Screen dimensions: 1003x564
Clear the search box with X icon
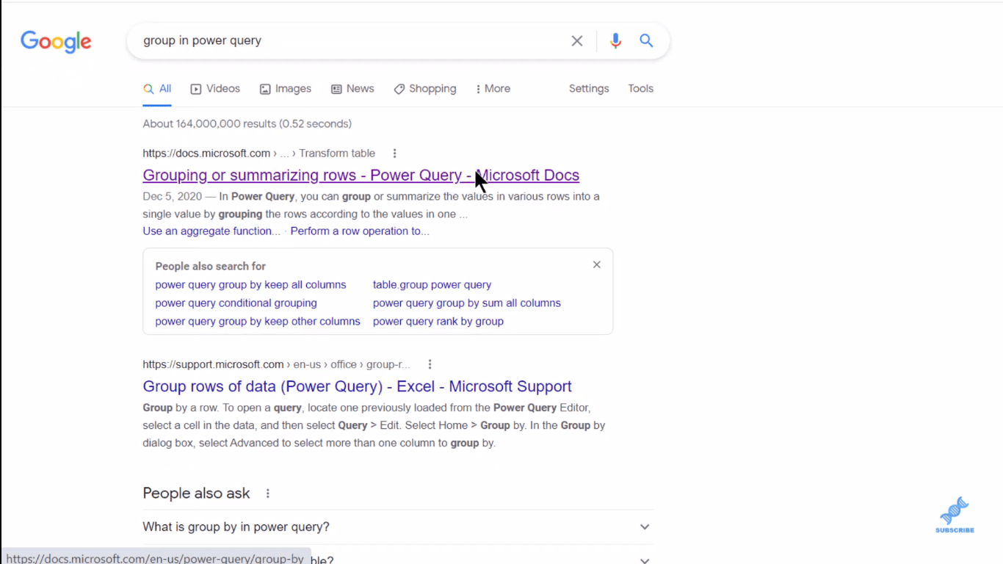(577, 41)
